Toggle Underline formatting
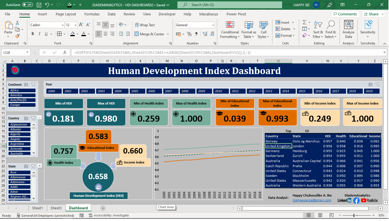Image resolution: width=389 pixels, height=221 pixels. pyautogui.click(x=46, y=34)
